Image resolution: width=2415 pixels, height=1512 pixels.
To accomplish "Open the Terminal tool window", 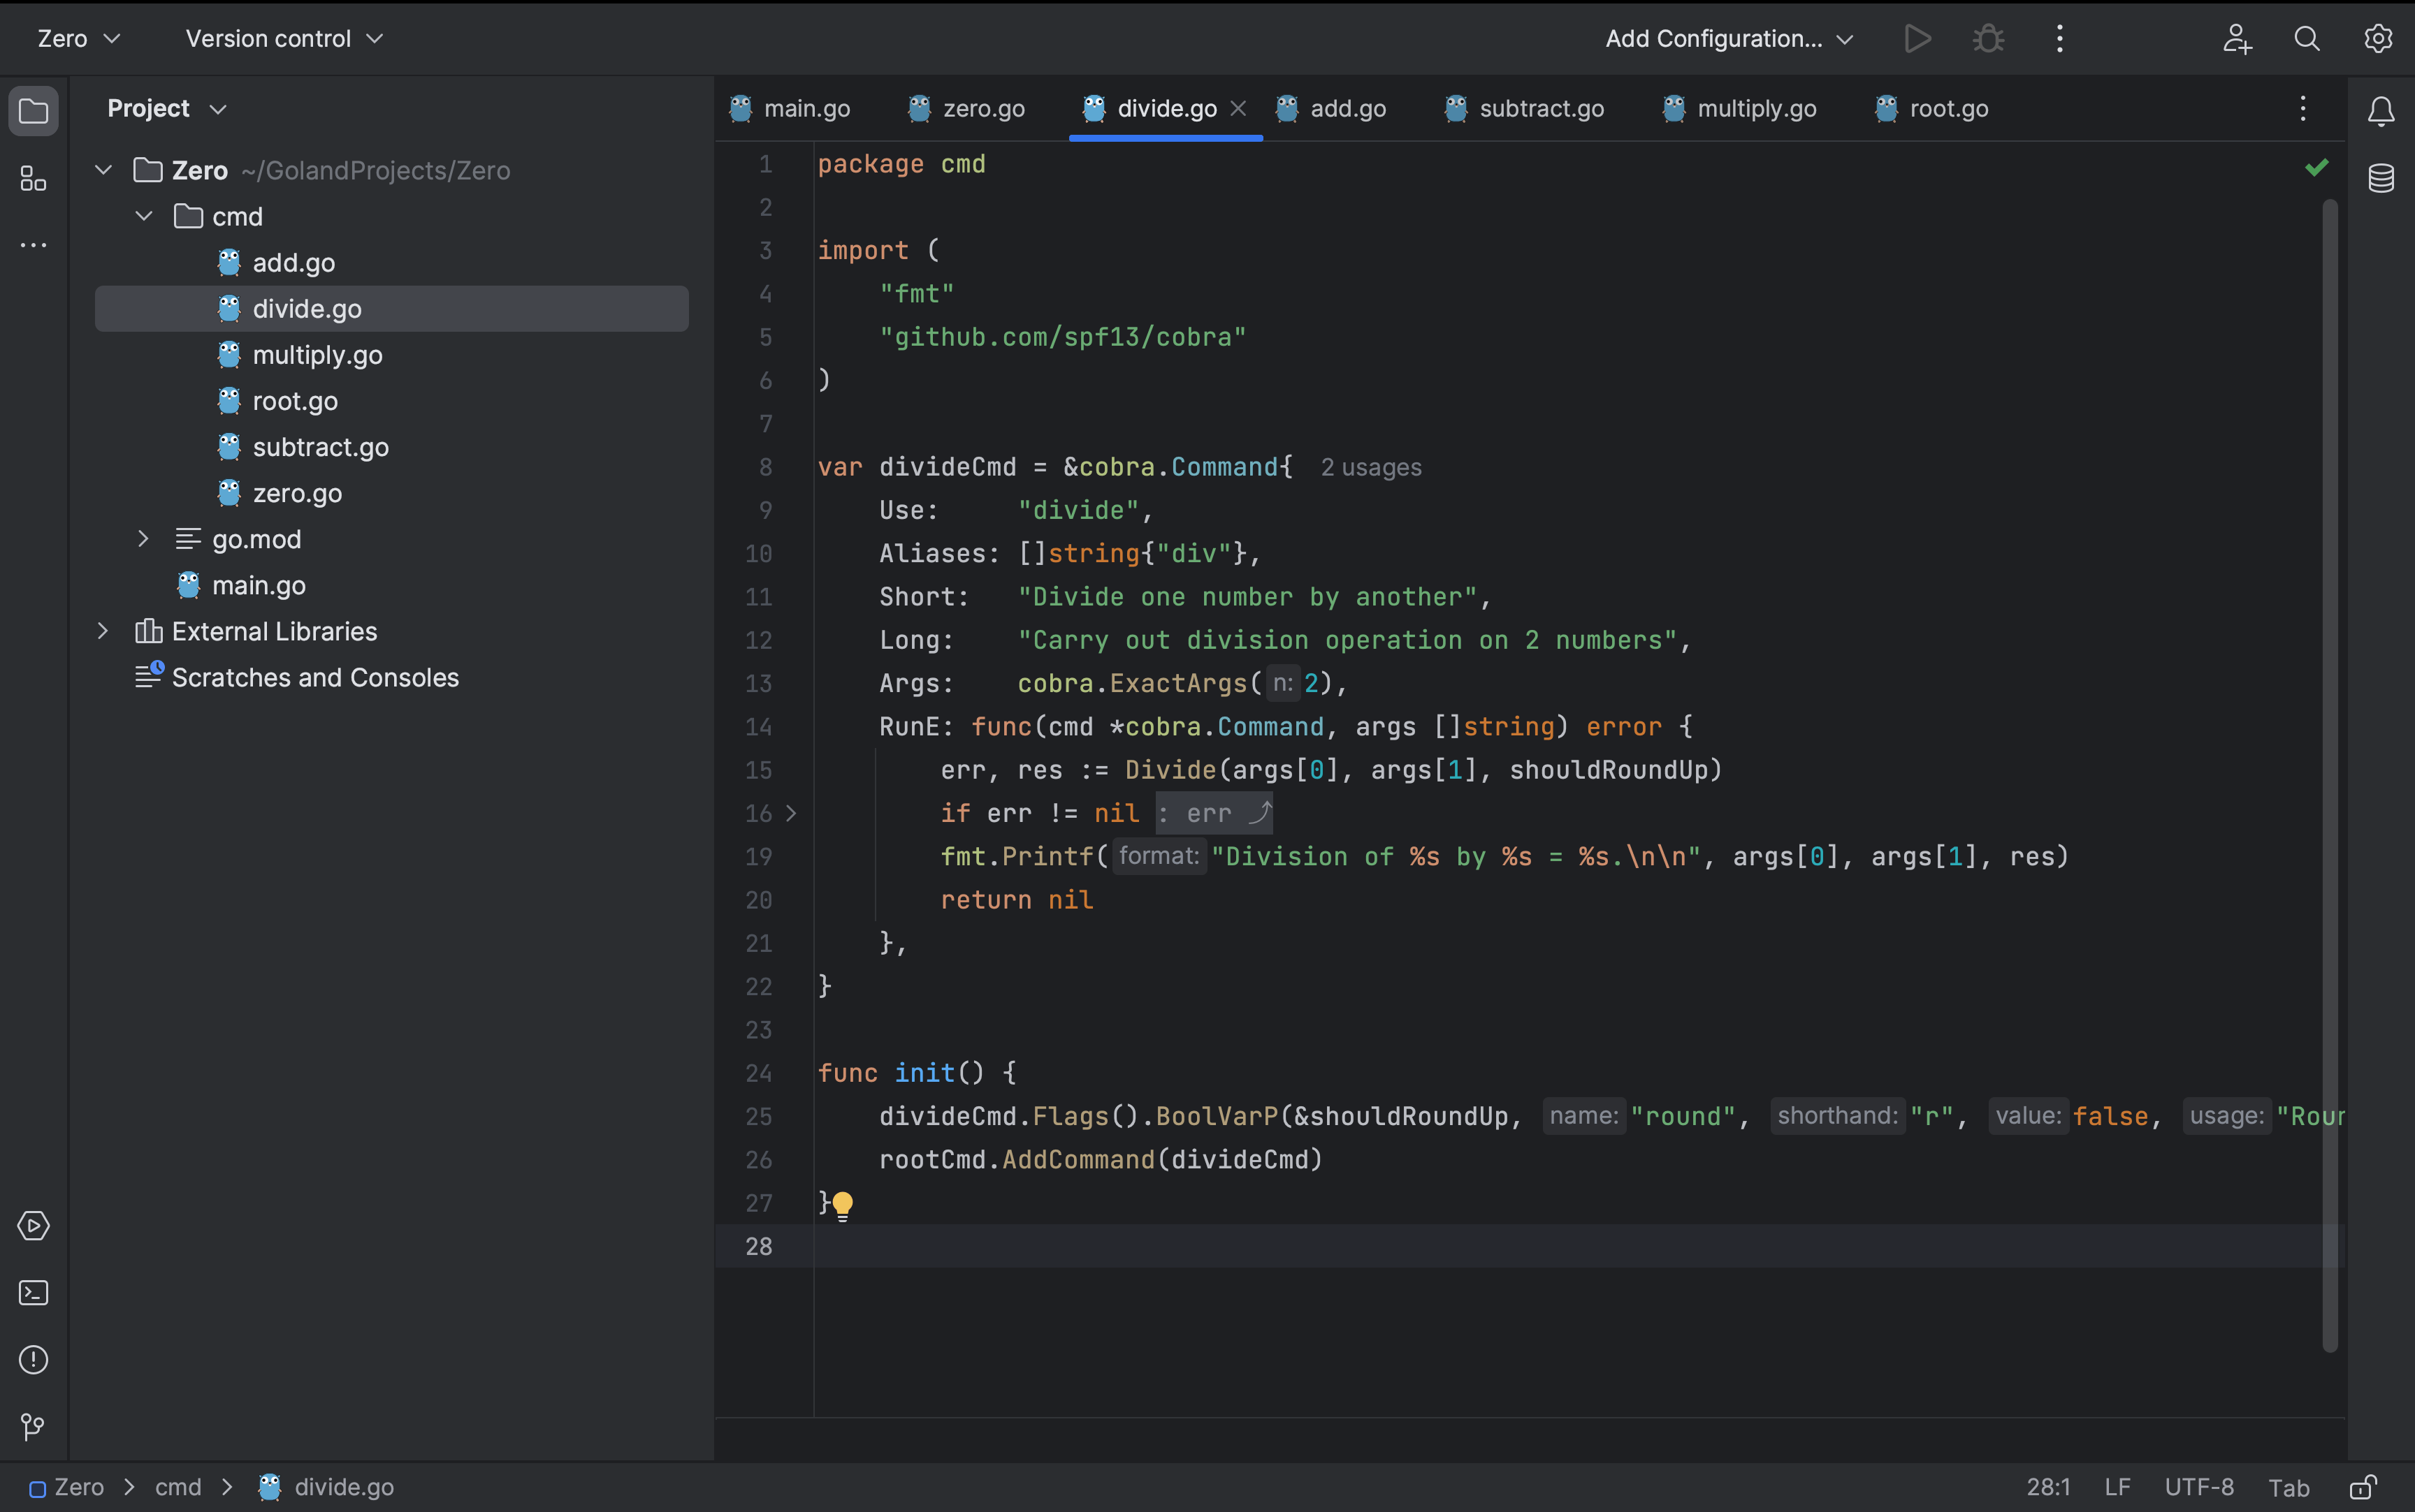I will [x=33, y=1293].
